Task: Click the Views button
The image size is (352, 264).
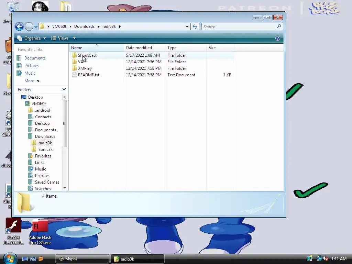Action: pos(60,38)
